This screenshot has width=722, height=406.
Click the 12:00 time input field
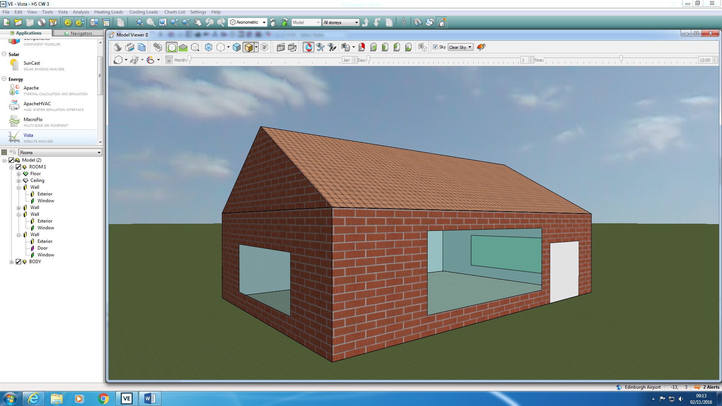point(705,60)
